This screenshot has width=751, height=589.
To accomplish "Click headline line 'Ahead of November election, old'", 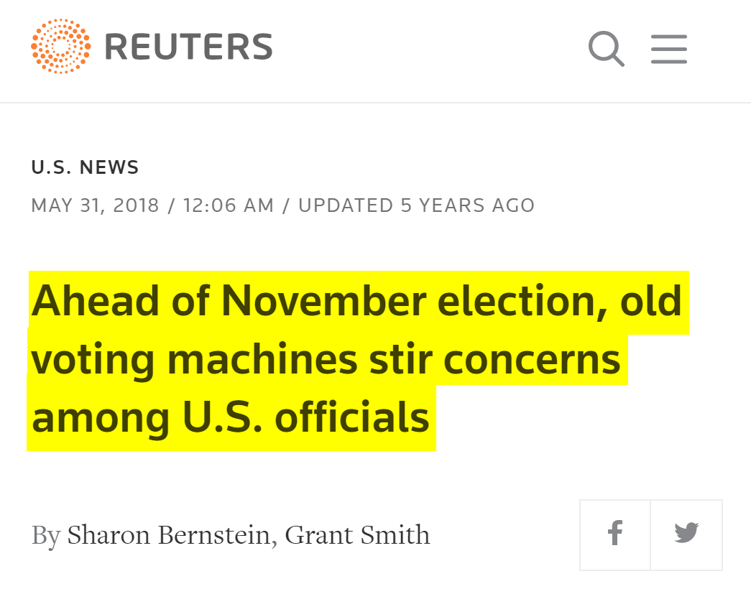I will (x=356, y=302).
